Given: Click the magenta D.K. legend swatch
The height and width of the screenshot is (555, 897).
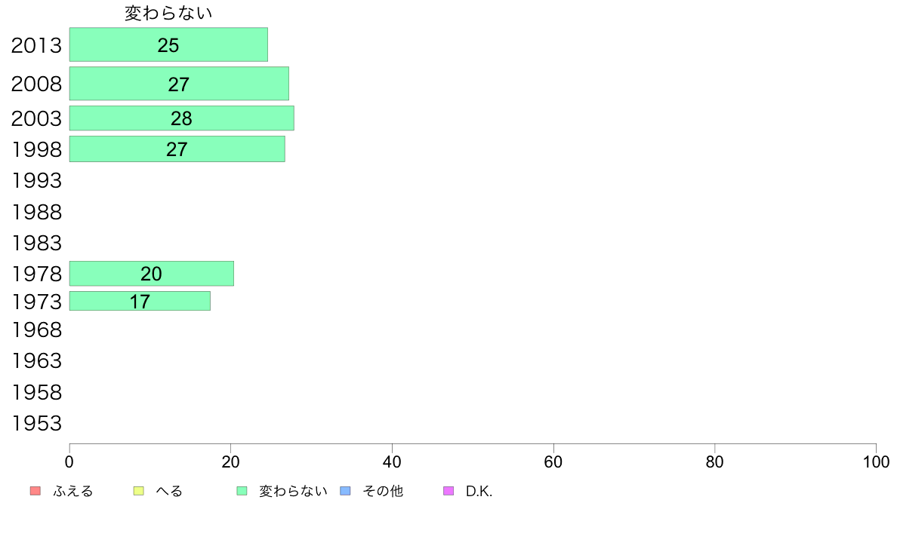Looking at the screenshot, I should pyautogui.click(x=448, y=491).
